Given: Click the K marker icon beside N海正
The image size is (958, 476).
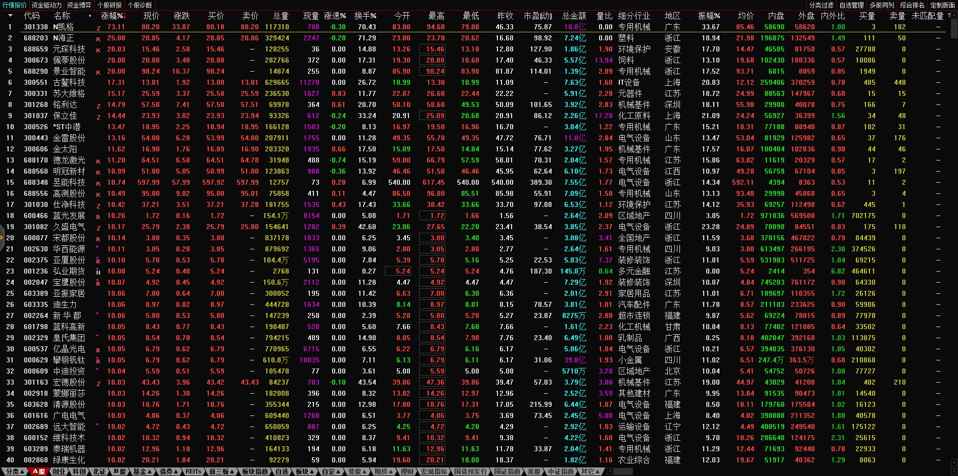Looking at the screenshot, I should 98,39.
